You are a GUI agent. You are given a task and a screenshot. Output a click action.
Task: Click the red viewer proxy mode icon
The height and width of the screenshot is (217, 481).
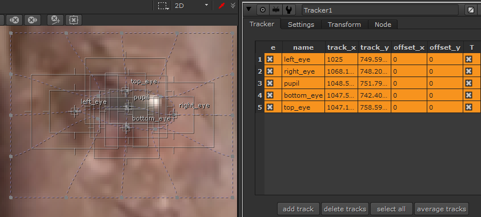222,6
